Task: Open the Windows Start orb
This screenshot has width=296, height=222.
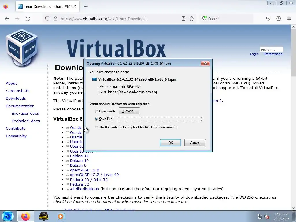Action: tap(8, 216)
